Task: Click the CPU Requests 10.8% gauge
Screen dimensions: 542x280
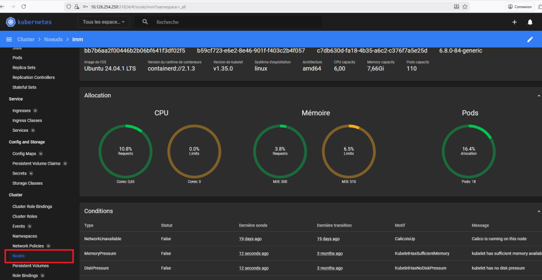Action: pos(125,151)
